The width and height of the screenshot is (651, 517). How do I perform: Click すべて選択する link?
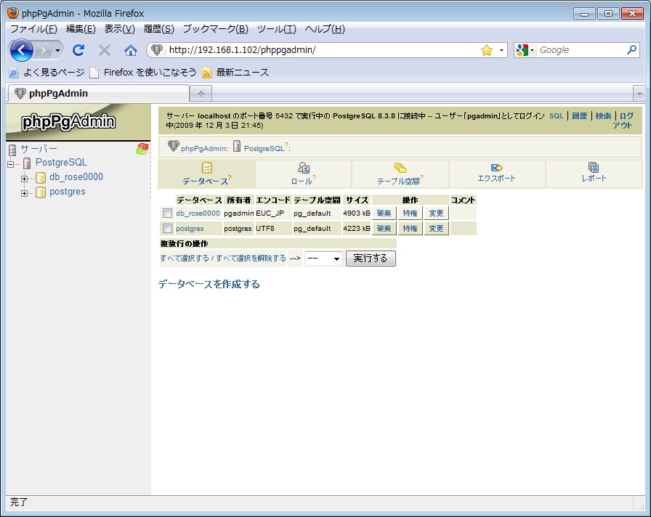[185, 258]
